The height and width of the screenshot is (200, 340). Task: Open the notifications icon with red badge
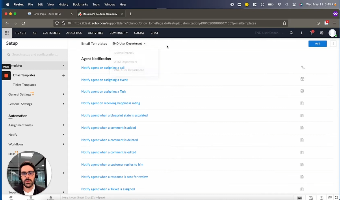(x=311, y=33)
